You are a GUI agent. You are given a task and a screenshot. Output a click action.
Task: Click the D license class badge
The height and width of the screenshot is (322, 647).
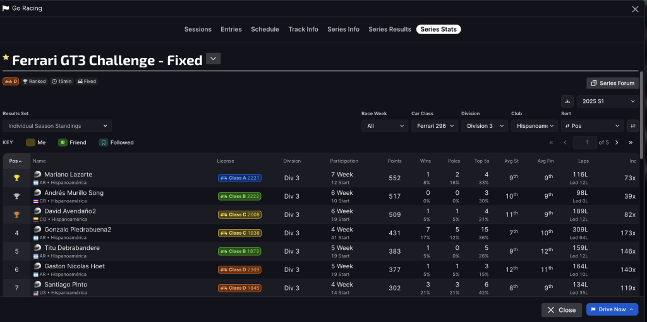(x=11, y=81)
